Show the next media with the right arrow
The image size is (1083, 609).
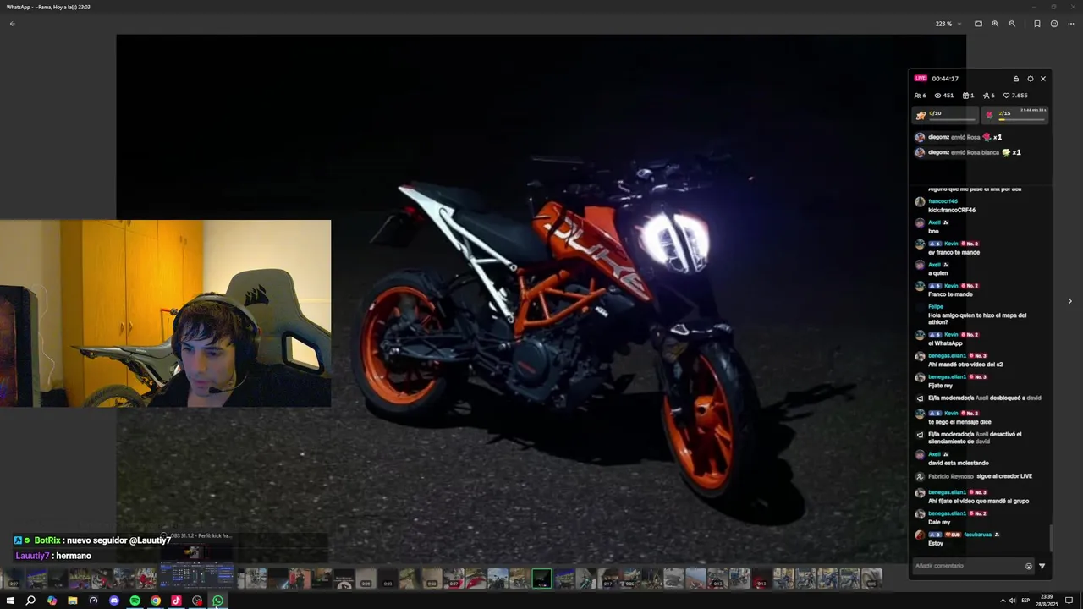(x=1069, y=301)
